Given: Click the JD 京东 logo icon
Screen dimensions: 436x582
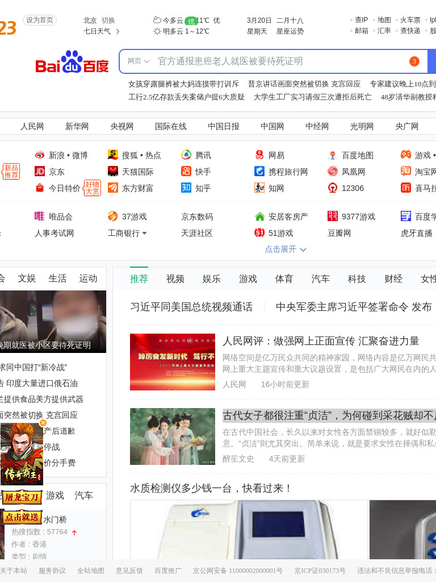Looking at the screenshot, I should point(40,172).
